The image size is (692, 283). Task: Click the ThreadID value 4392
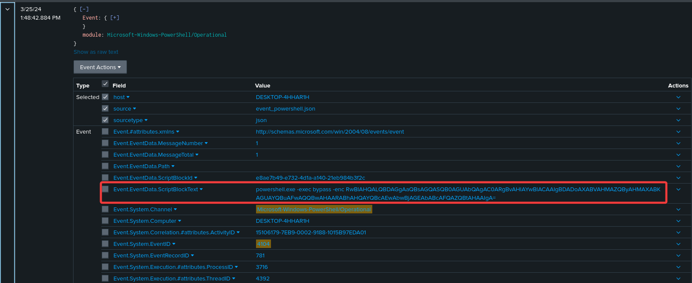[x=262, y=279]
